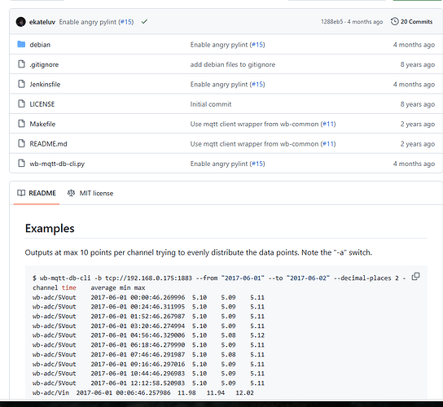
Task: Open README.md row mqtt client wrapper commit
Action: point(254,144)
